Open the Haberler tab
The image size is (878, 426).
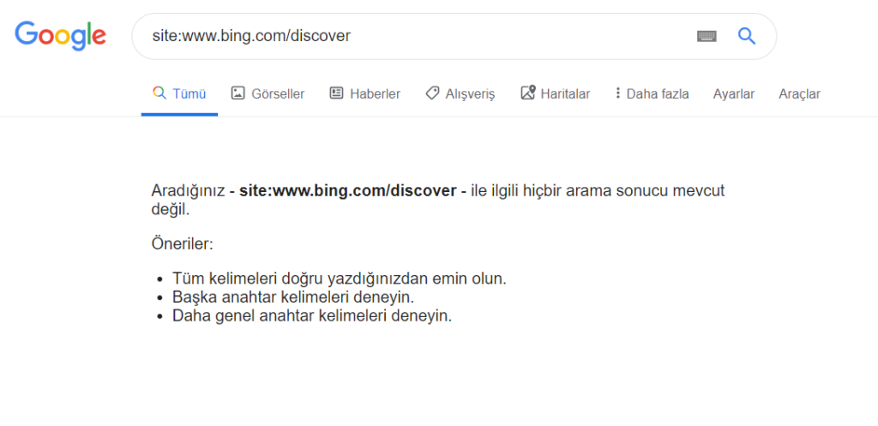pos(364,94)
